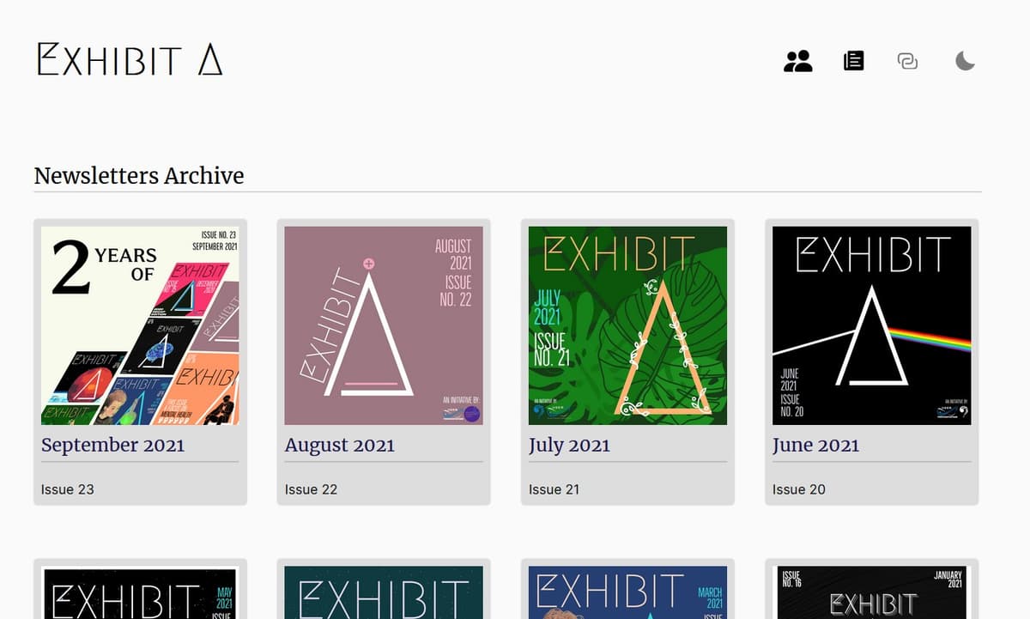Open the July 2021 leafy cover thumbnail

click(627, 325)
